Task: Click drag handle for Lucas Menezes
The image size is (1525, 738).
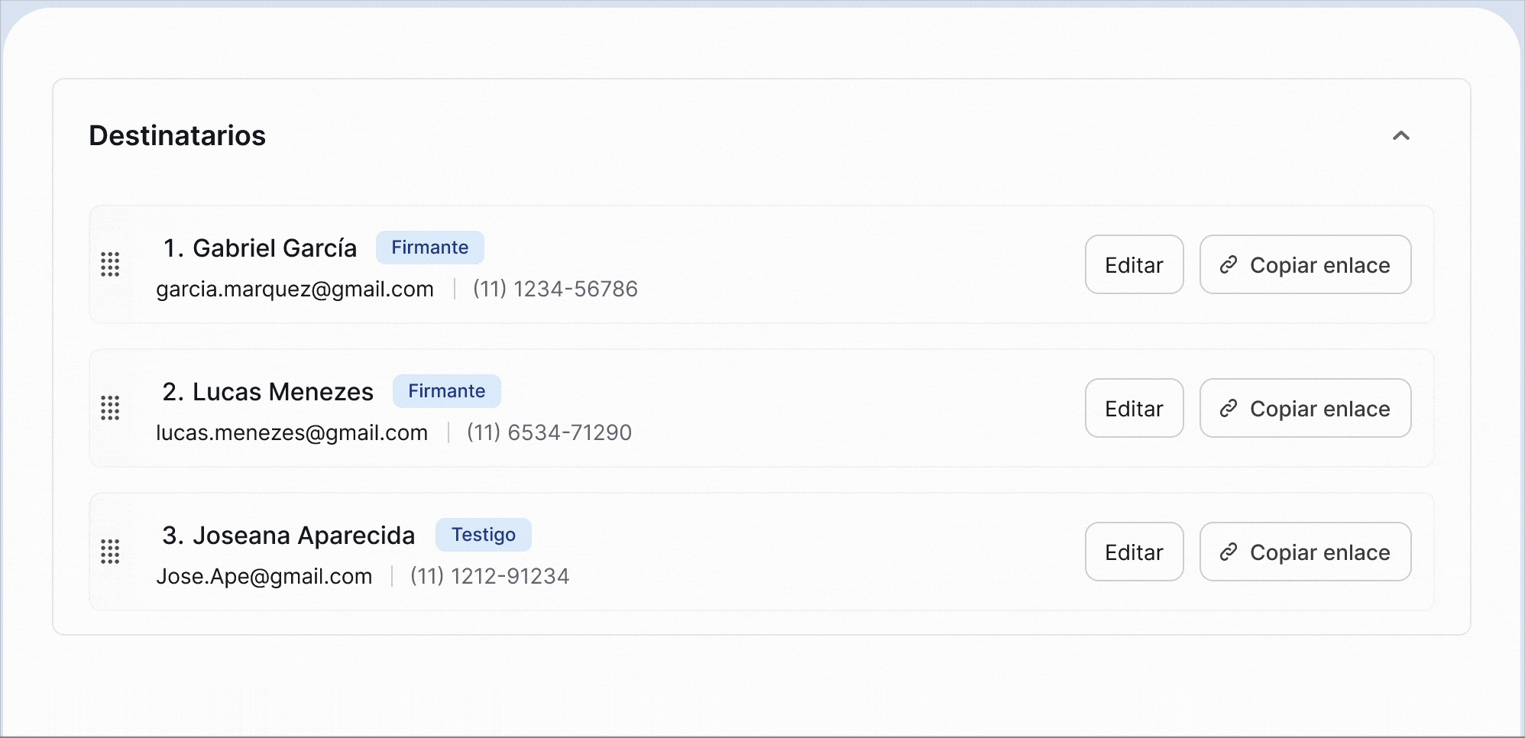Action: coord(110,408)
